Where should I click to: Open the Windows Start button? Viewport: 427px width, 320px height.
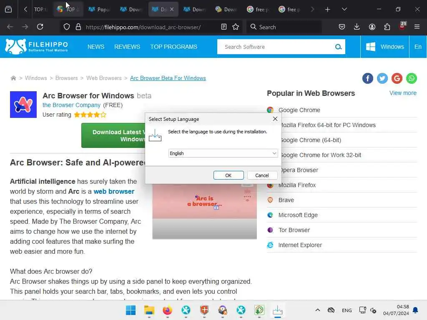coord(131,310)
